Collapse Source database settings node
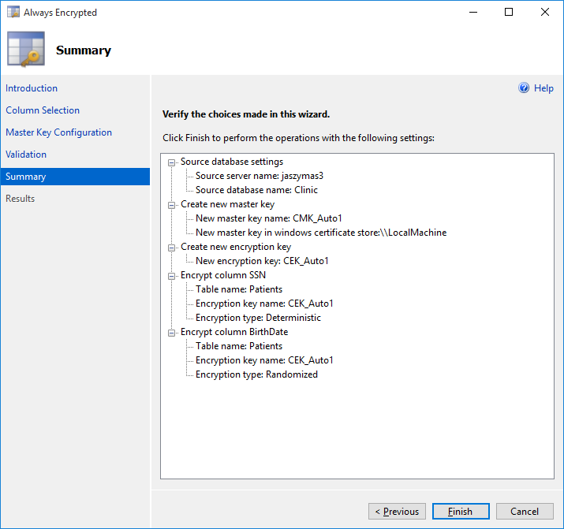Image resolution: width=564 pixels, height=529 pixels. [172, 162]
